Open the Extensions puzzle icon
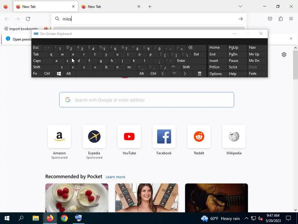This screenshot has height=224, width=298. click(281, 19)
